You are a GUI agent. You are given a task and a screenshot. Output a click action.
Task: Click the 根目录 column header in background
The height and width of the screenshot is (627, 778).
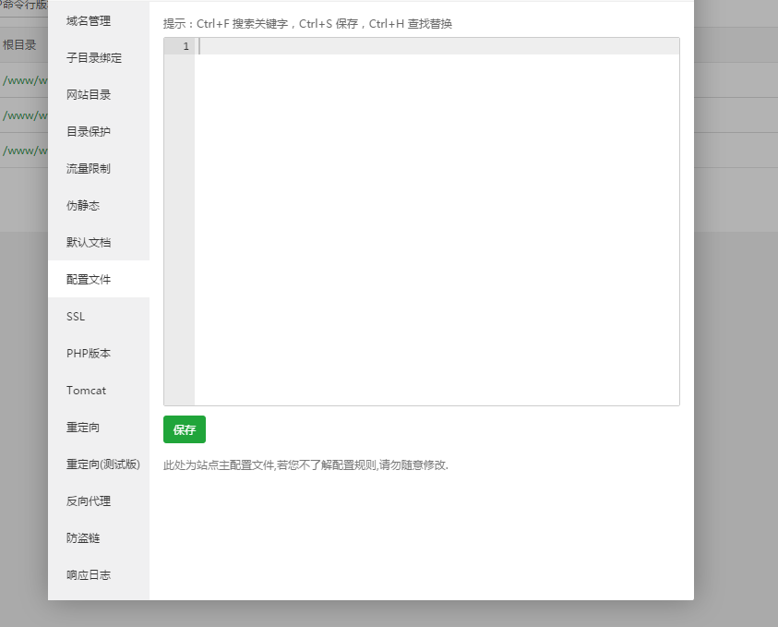19,44
